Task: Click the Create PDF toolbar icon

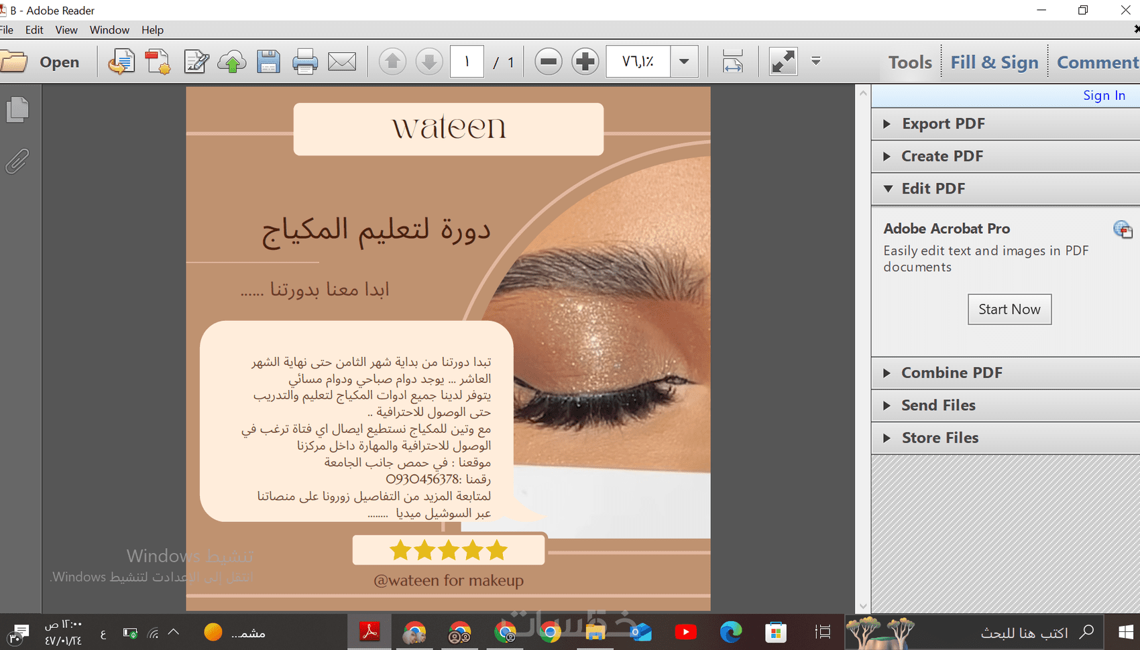Action: (158, 62)
